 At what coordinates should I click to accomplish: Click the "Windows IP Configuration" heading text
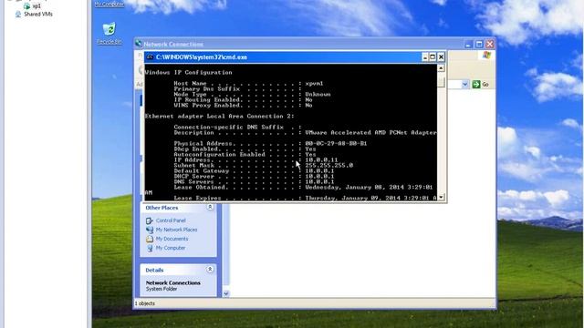[189, 73]
